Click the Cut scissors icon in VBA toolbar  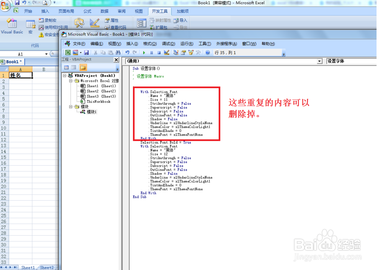pos(95,53)
